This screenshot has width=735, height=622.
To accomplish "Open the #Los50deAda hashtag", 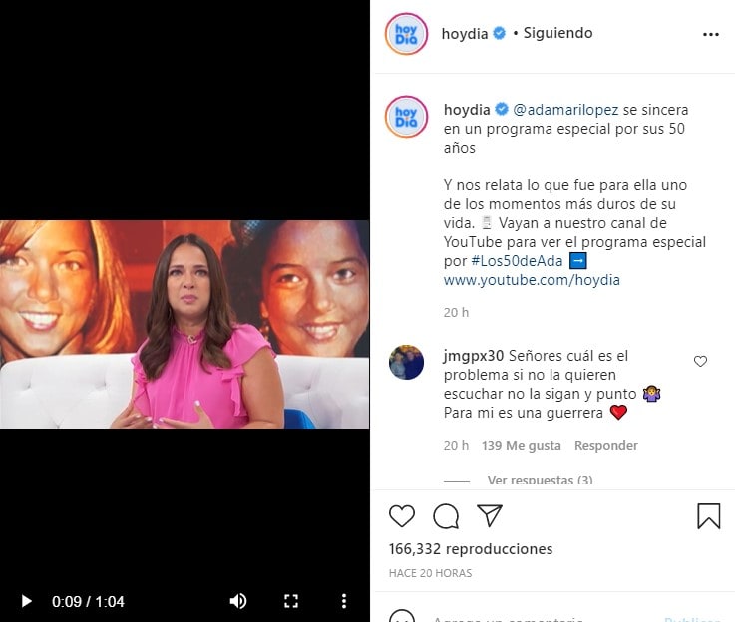I will (517, 261).
